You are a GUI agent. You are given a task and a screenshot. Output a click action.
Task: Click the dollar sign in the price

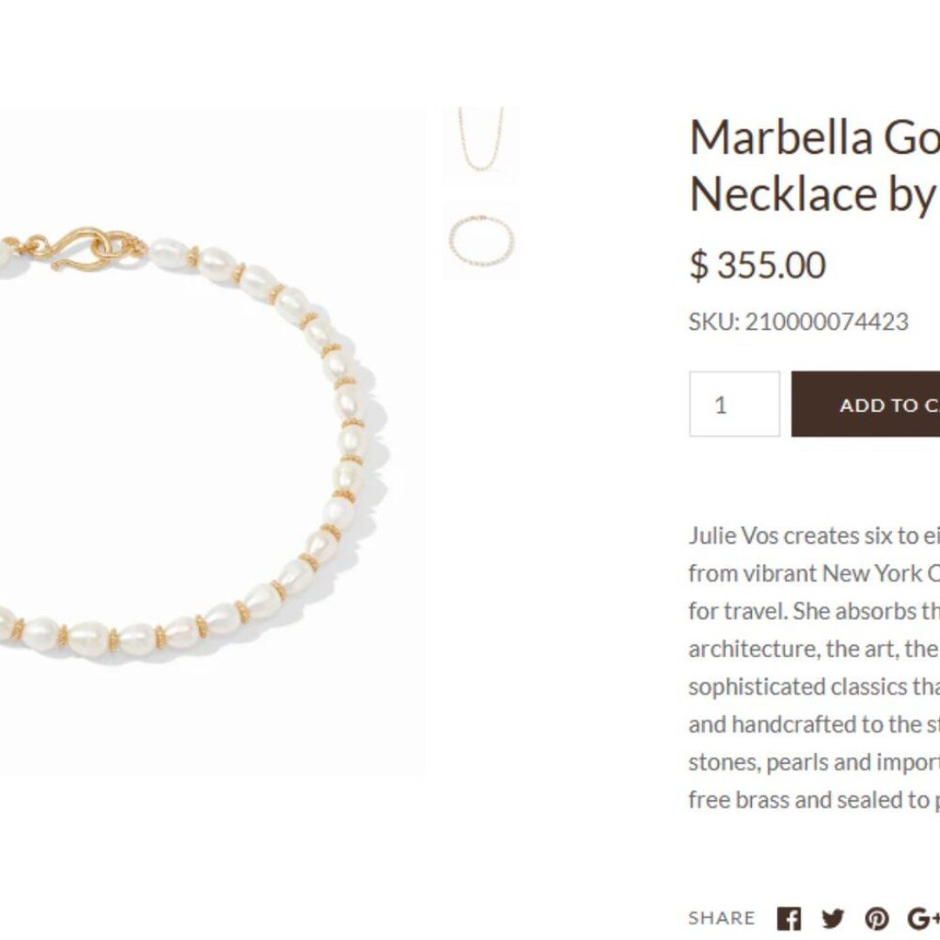[698, 265]
